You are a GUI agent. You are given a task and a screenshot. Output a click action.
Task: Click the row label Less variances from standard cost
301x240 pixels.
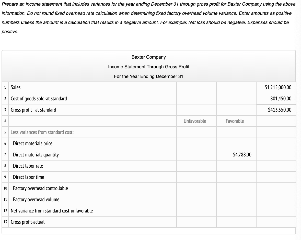[x=42, y=132]
